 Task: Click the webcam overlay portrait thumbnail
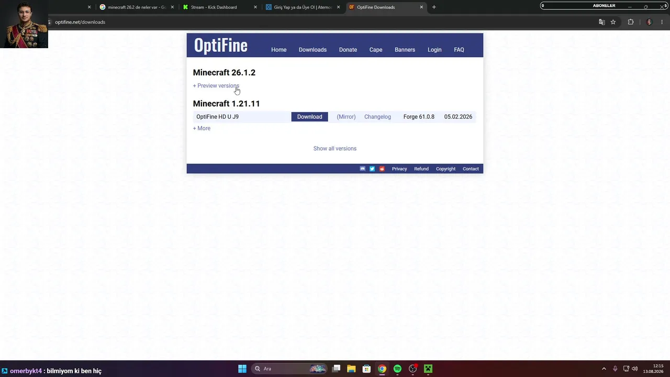pyautogui.click(x=24, y=24)
